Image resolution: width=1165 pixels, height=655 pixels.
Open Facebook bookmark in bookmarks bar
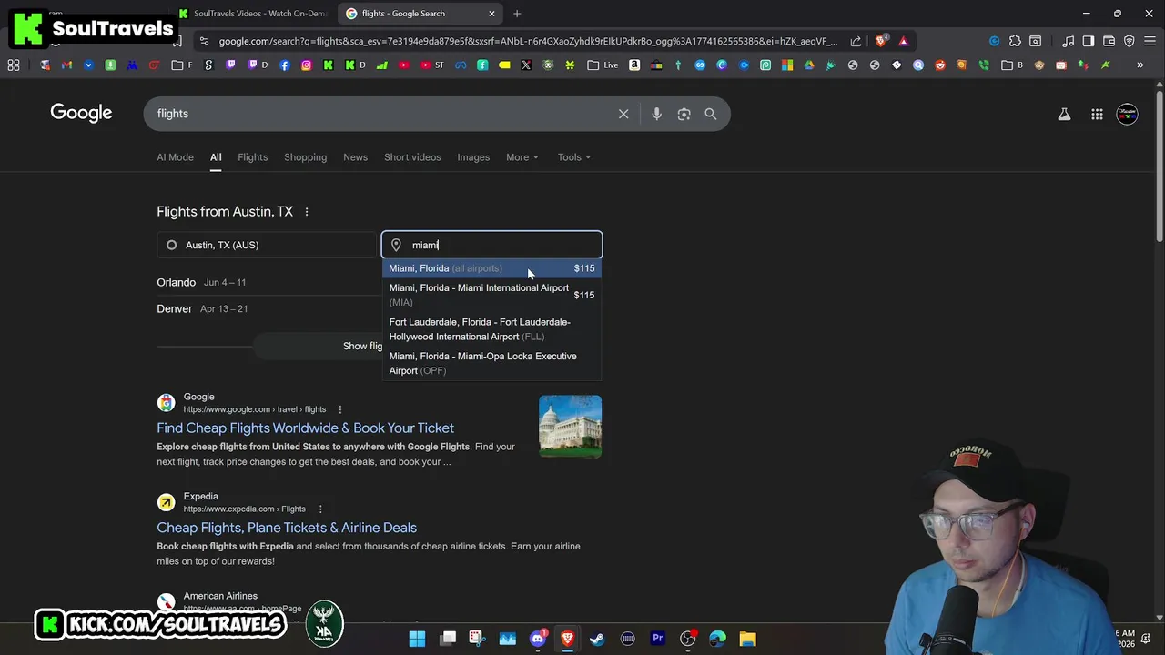point(285,65)
